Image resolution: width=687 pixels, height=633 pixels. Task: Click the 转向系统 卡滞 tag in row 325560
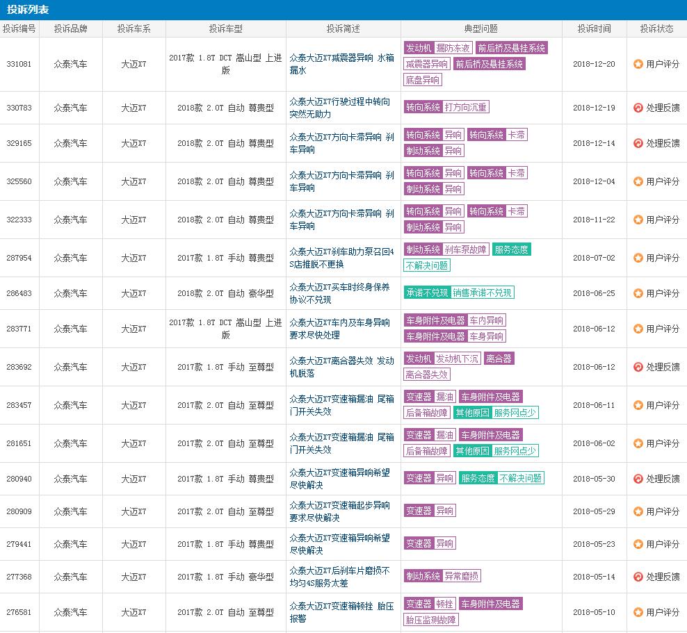[497, 173]
